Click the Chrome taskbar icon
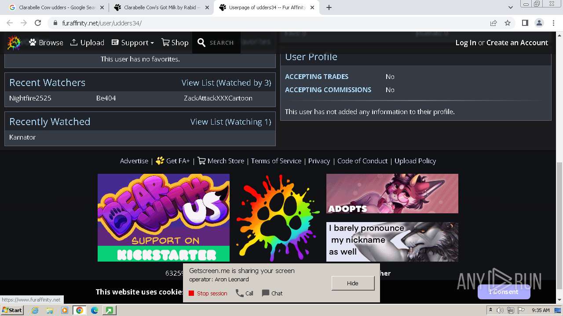This screenshot has width=563, height=316. pos(80,310)
